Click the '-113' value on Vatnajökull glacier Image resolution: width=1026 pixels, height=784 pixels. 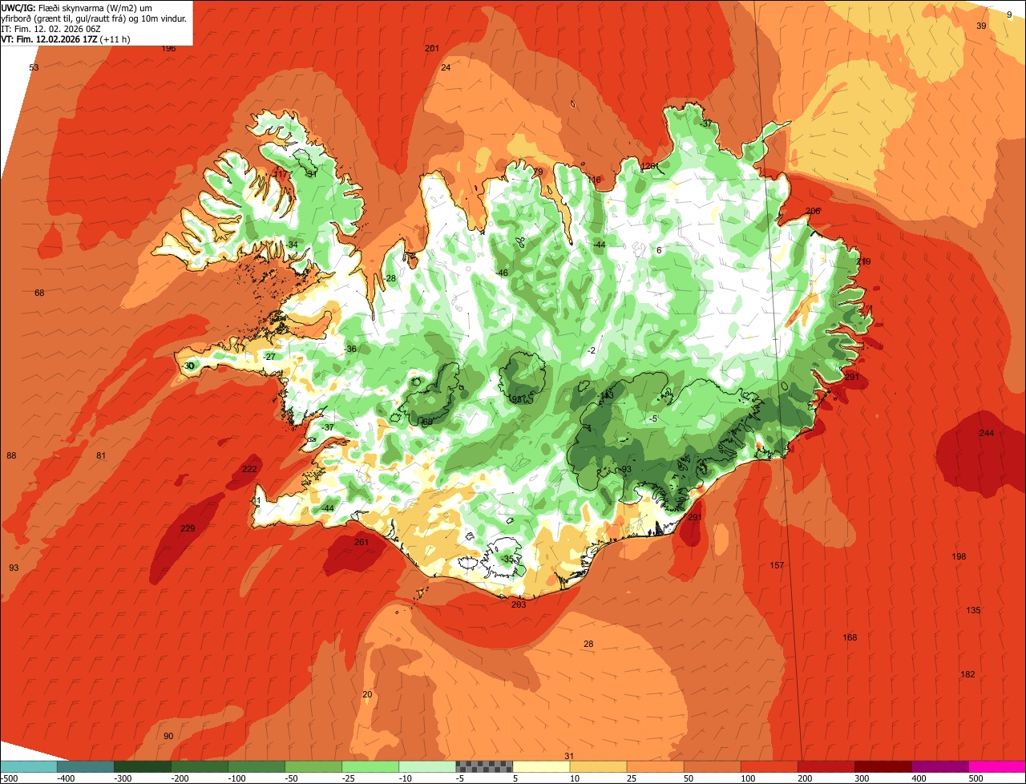(x=605, y=395)
